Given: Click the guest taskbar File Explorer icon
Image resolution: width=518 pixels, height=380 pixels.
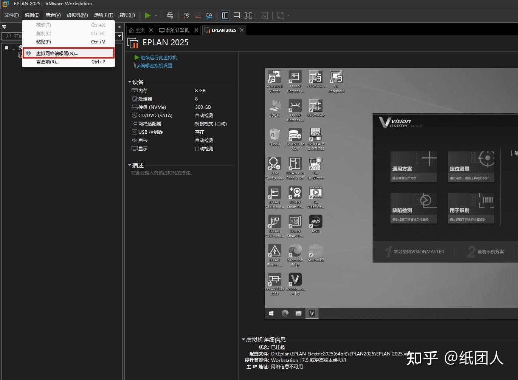Looking at the screenshot, I should coord(298,313).
